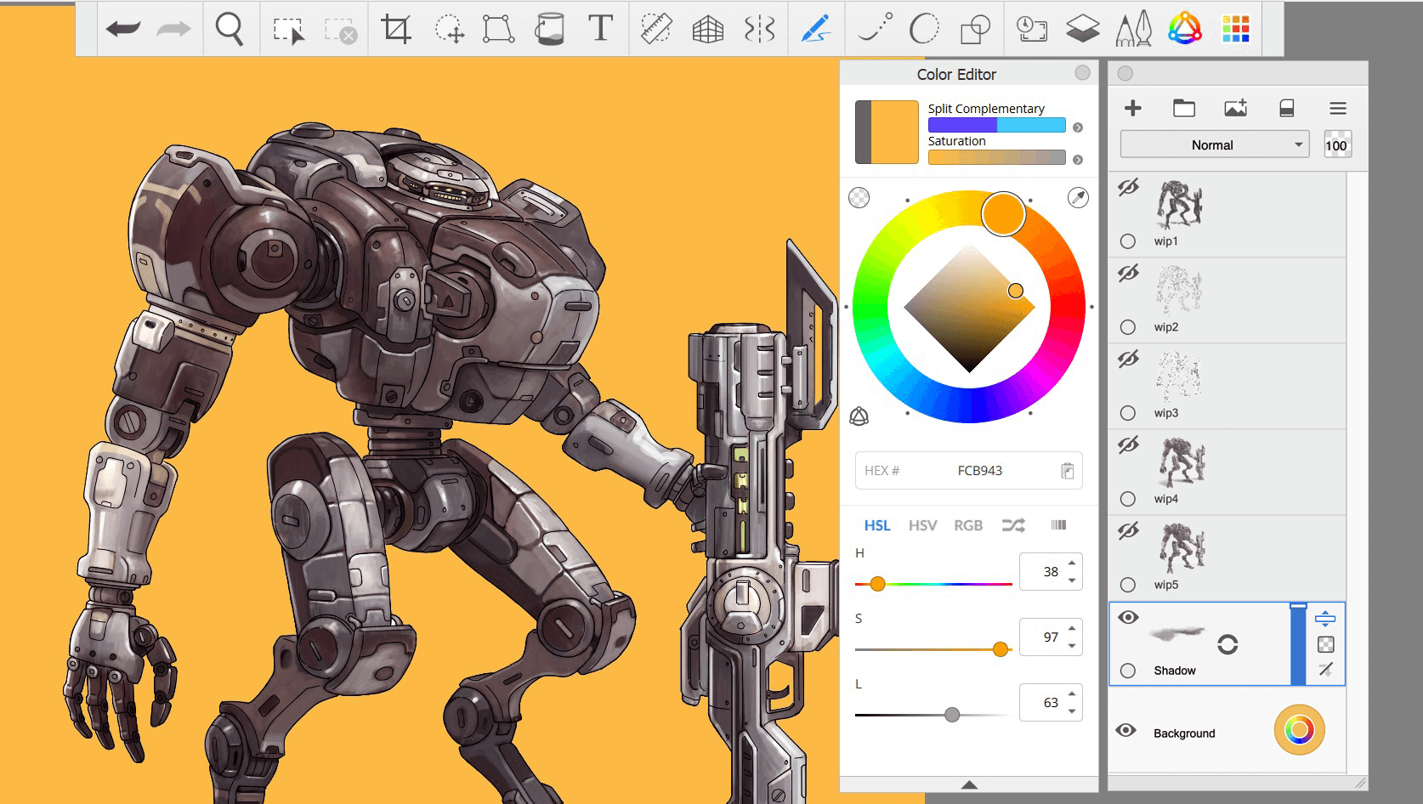Screen dimensions: 1423x804
Task: Switch to the RGB tab
Action: pyautogui.click(x=967, y=525)
